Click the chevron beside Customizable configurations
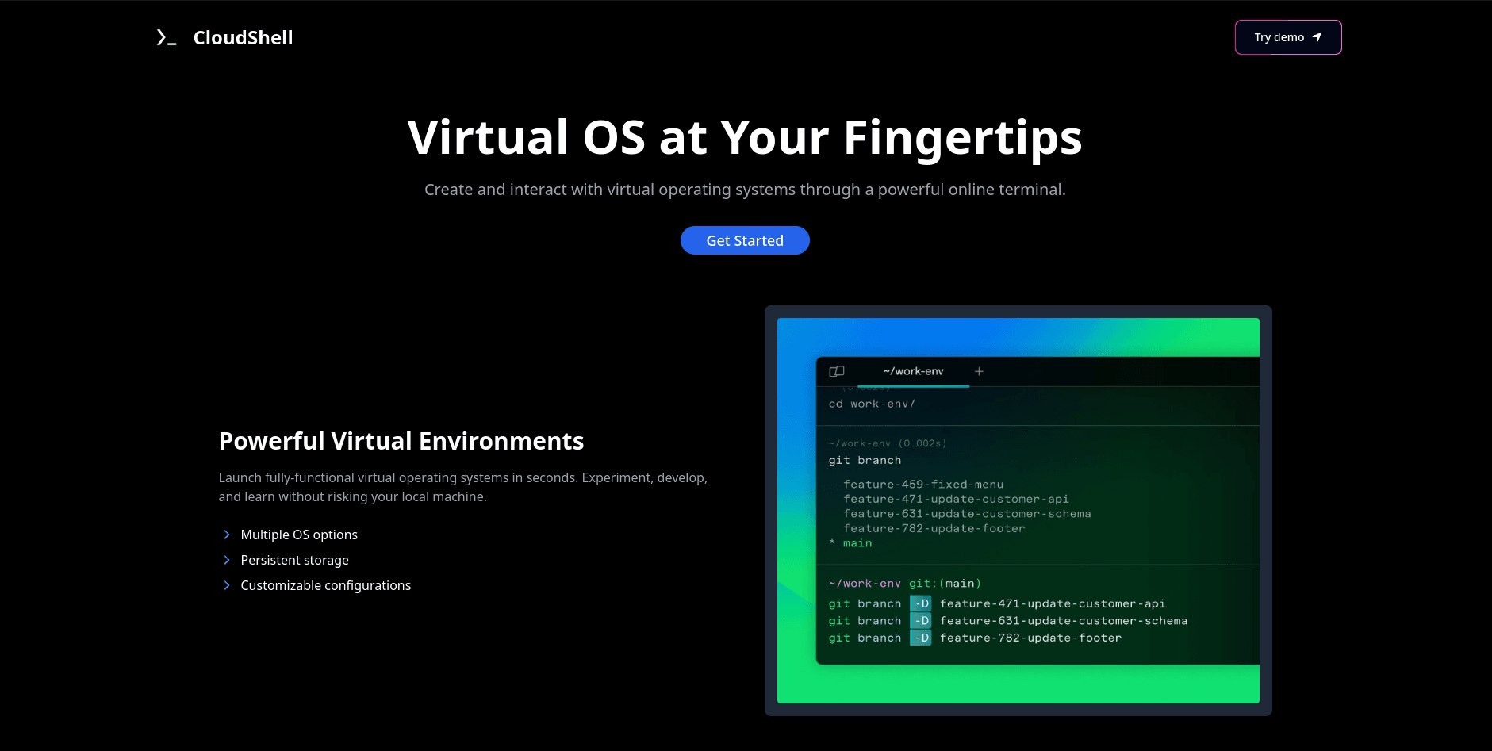 coord(227,585)
